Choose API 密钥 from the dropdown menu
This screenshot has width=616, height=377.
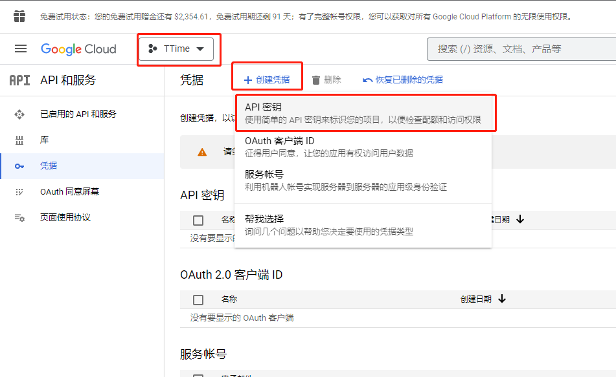[x=363, y=113]
